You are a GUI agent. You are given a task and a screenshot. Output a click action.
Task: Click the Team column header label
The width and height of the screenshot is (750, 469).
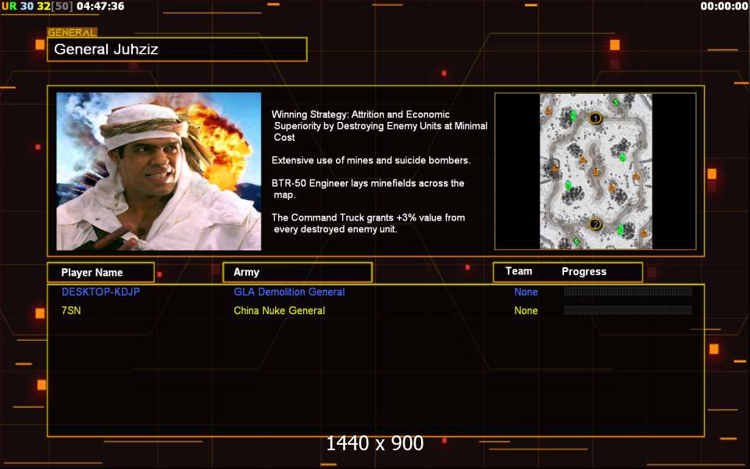519,271
